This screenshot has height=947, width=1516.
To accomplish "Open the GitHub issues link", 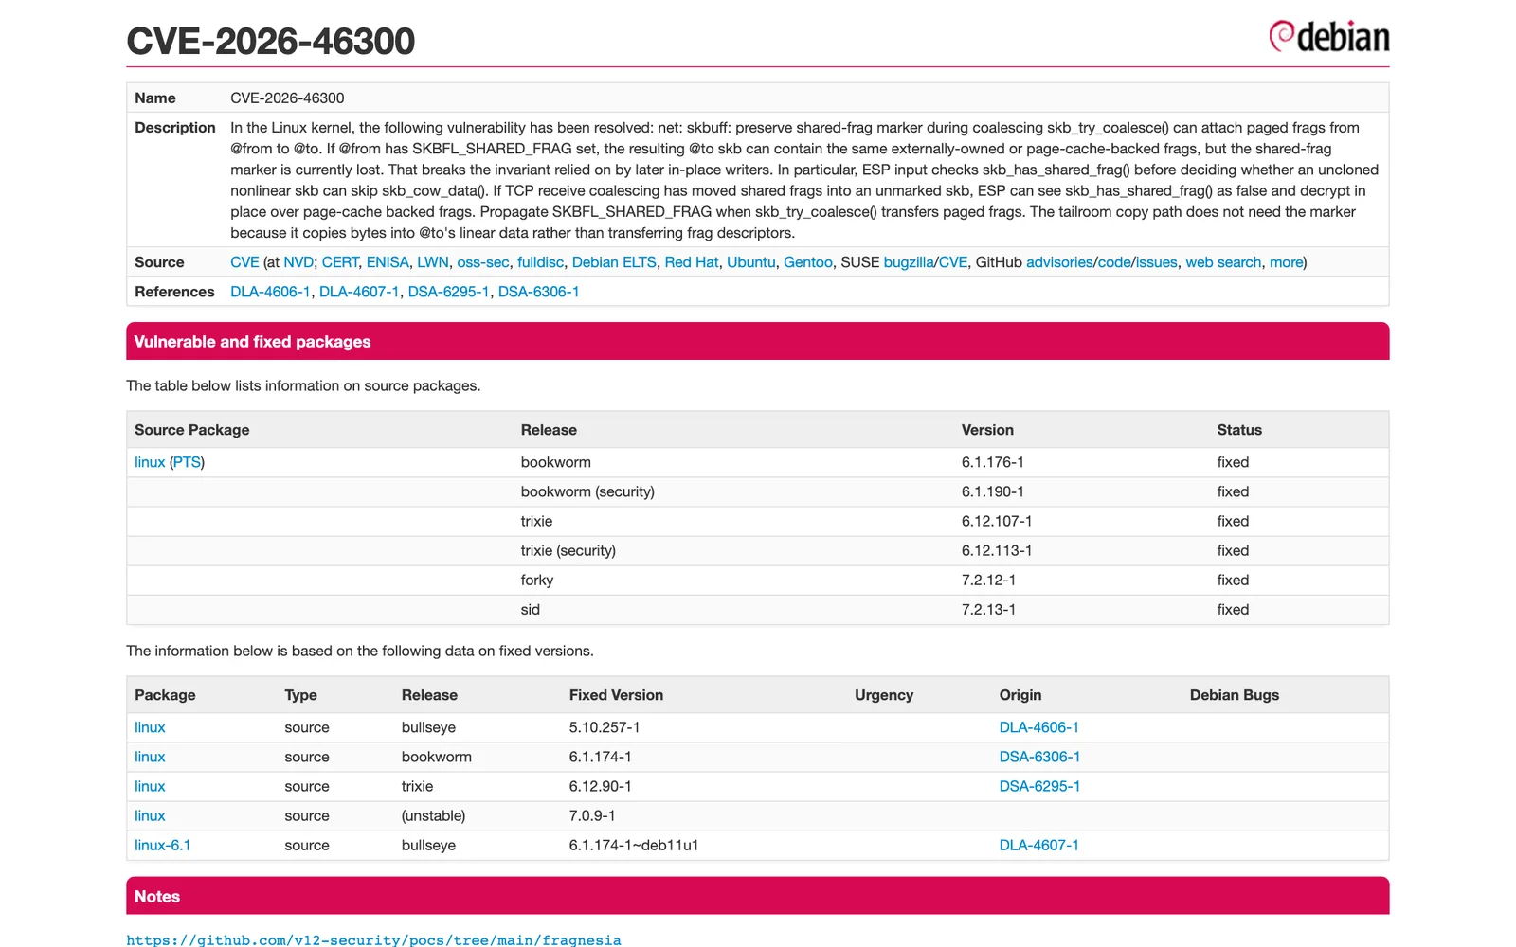I will click(x=1157, y=262).
